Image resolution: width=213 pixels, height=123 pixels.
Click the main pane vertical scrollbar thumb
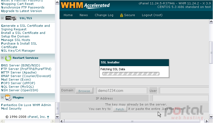[211, 52]
